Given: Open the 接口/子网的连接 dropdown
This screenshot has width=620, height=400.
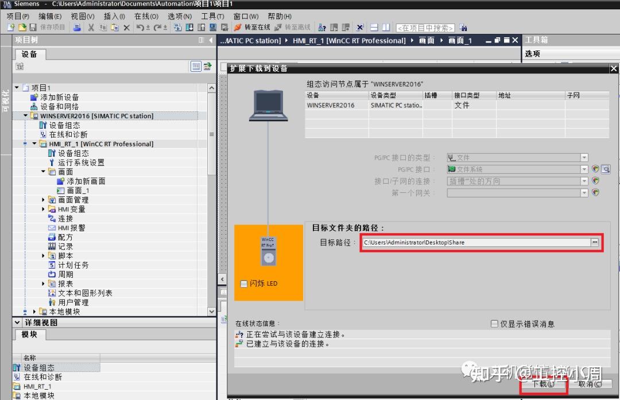Looking at the screenshot, I should 584,181.
